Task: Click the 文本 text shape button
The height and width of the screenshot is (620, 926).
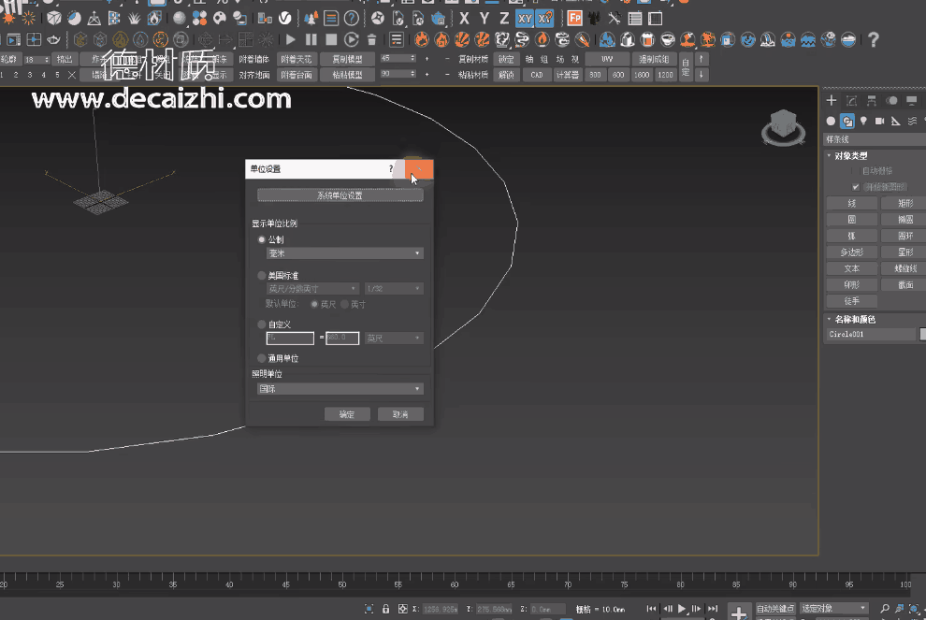Action: 851,268
